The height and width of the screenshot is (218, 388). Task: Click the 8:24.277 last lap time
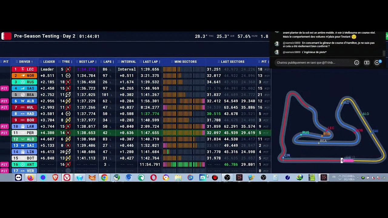click(150, 107)
